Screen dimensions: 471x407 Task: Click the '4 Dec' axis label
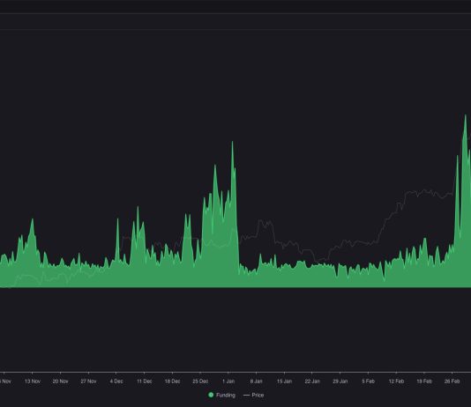pos(116,381)
